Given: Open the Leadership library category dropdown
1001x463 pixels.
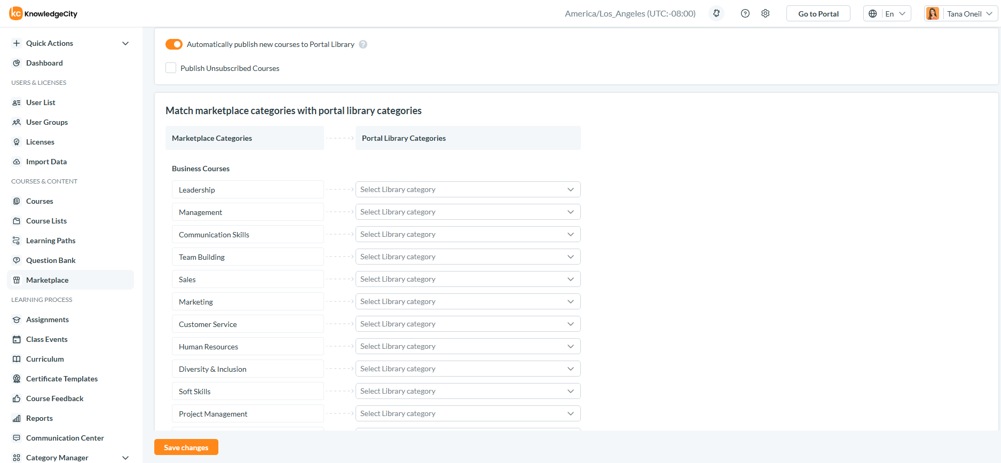Looking at the screenshot, I should [468, 189].
